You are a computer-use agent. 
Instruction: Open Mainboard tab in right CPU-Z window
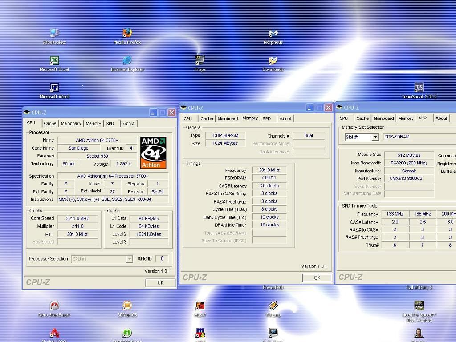(383, 118)
